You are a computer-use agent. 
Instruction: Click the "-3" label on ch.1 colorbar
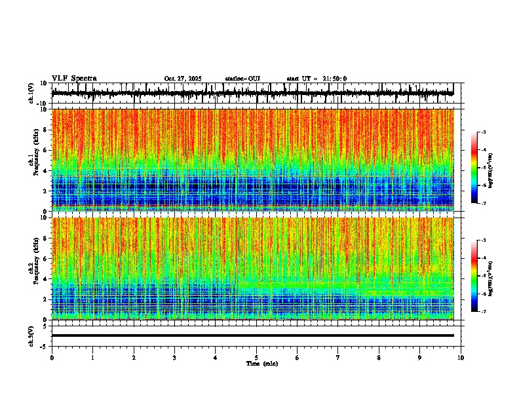pyautogui.click(x=483, y=132)
